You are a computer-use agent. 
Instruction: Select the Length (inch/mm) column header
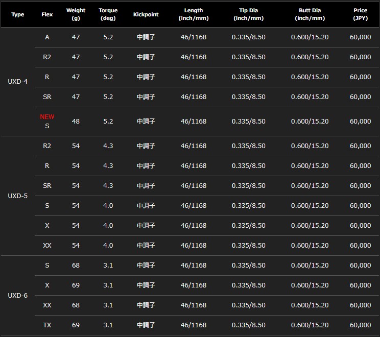(x=194, y=14)
